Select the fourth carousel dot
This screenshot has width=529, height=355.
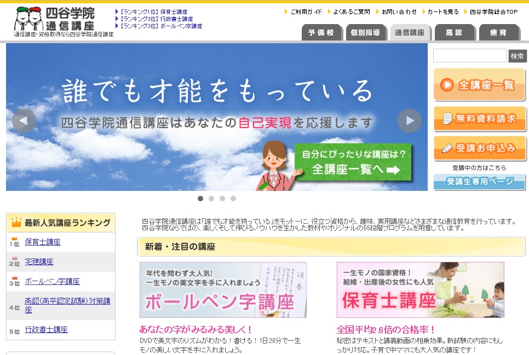pos(233,199)
